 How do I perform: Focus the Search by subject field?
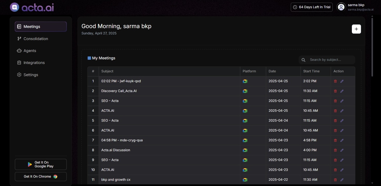pyautogui.click(x=327, y=60)
